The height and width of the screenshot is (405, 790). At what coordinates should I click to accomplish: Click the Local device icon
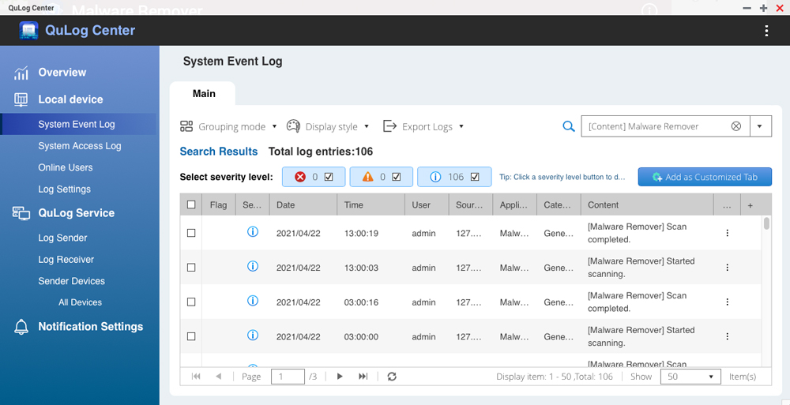click(21, 99)
